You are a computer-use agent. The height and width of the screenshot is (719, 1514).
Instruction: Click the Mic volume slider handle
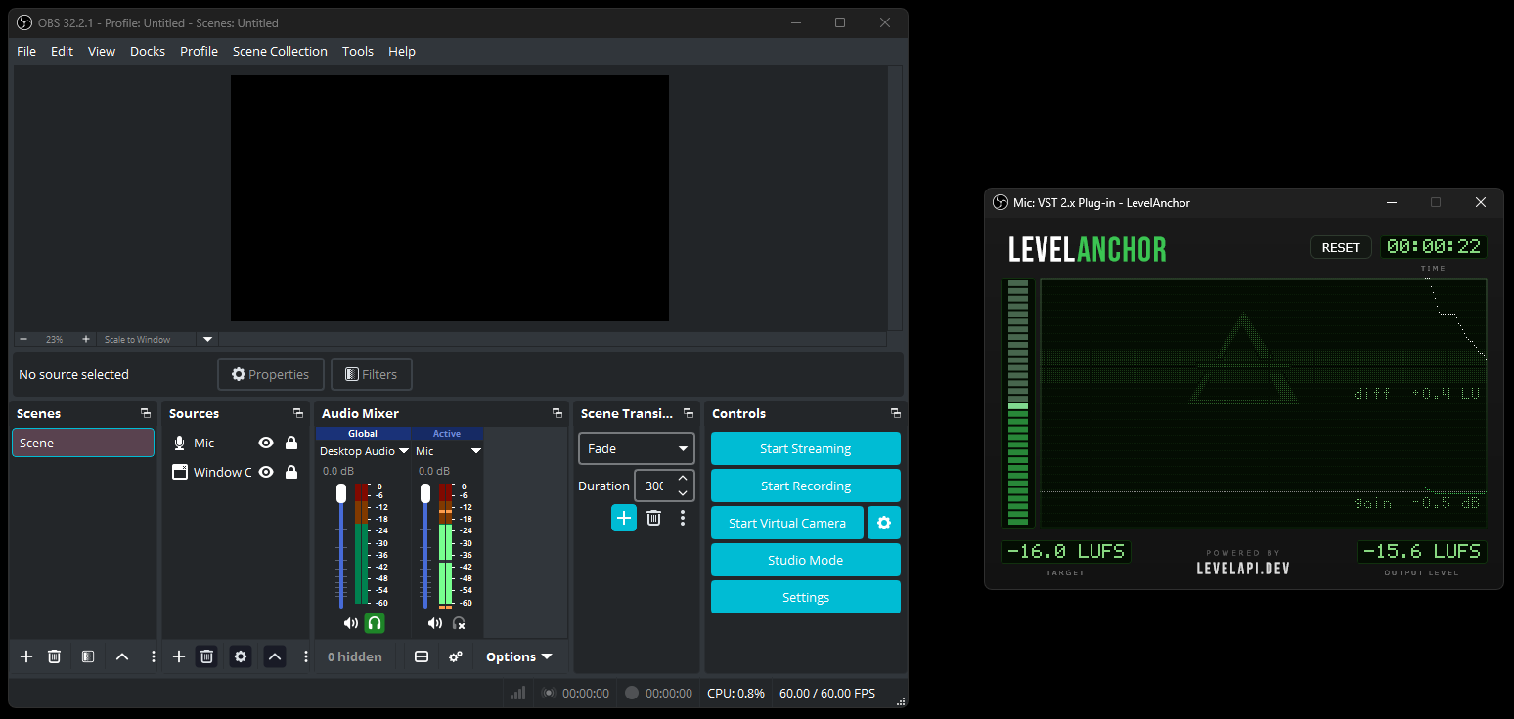(x=425, y=493)
